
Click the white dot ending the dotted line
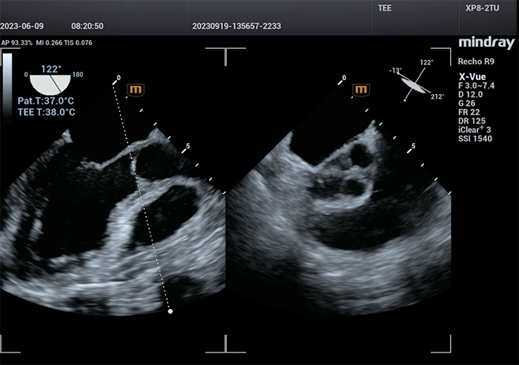coord(171,312)
